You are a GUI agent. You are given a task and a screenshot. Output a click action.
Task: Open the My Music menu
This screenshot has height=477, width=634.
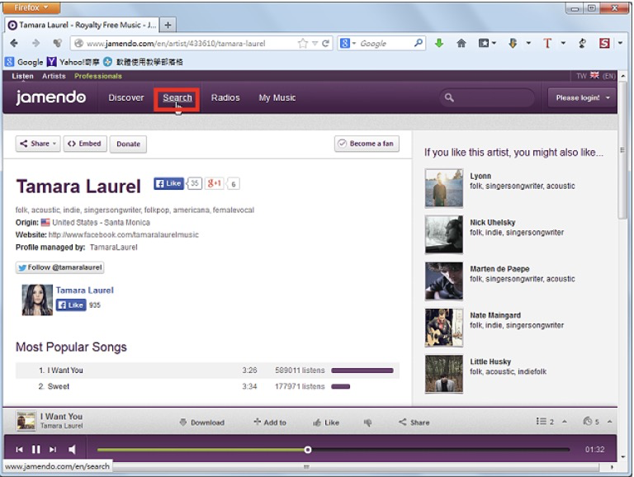tap(277, 97)
